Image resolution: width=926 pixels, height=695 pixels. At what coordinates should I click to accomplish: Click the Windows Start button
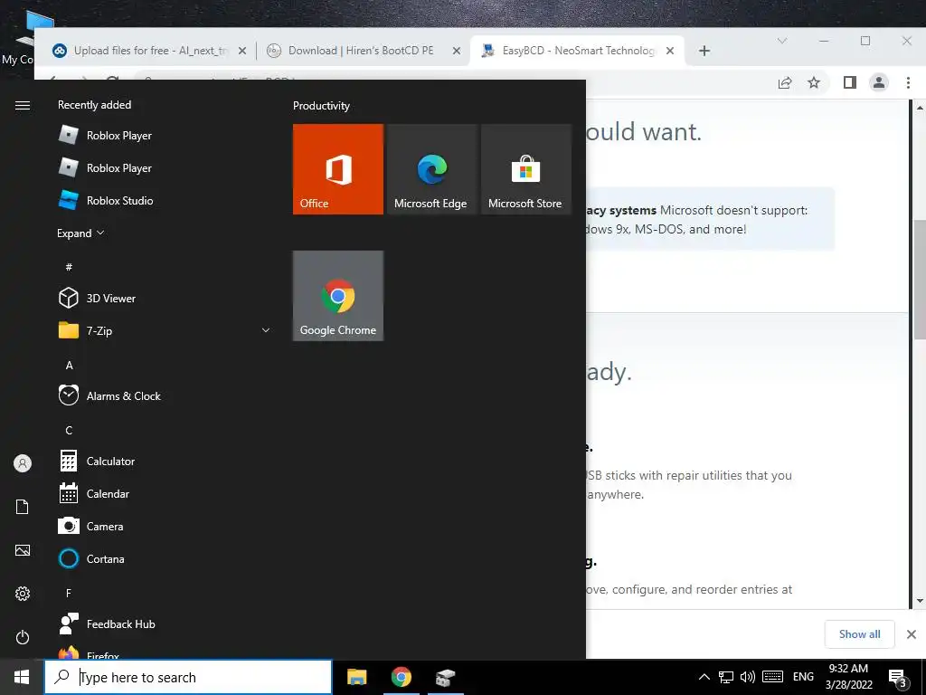(22, 677)
